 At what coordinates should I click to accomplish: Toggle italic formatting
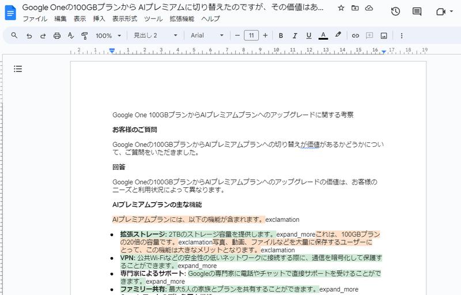(294, 36)
